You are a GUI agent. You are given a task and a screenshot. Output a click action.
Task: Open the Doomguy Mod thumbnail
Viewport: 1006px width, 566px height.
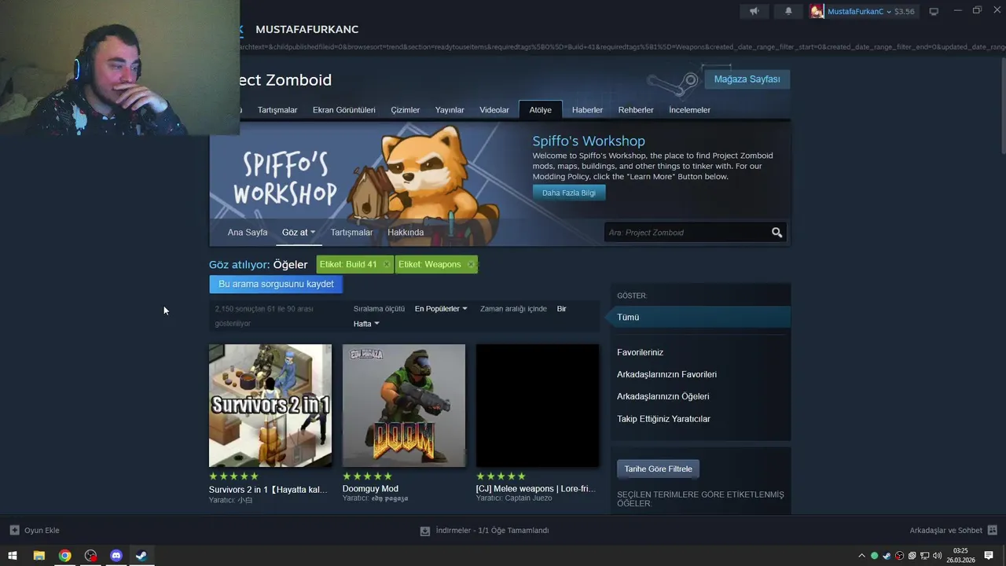404,406
